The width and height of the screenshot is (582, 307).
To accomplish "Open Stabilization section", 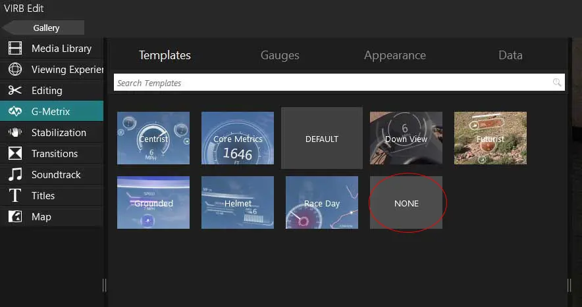I will coord(52,132).
